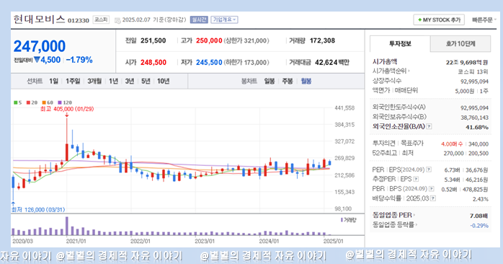Click the green 5-period moving average legend
The height and width of the screenshot is (264, 503).
point(18,102)
